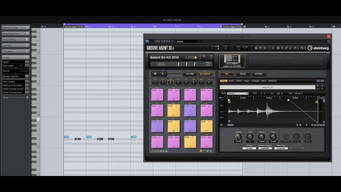Screen dimensions: 341x192
Task: Toggle the Write automation (W) button
Action: coord(159,41)
